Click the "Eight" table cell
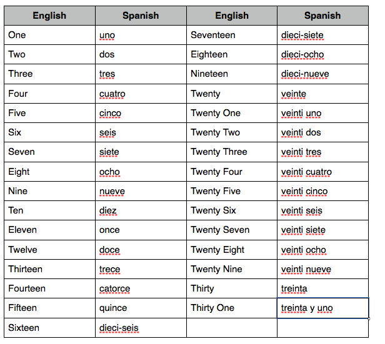The height and width of the screenshot is (344, 385). (19, 172)
